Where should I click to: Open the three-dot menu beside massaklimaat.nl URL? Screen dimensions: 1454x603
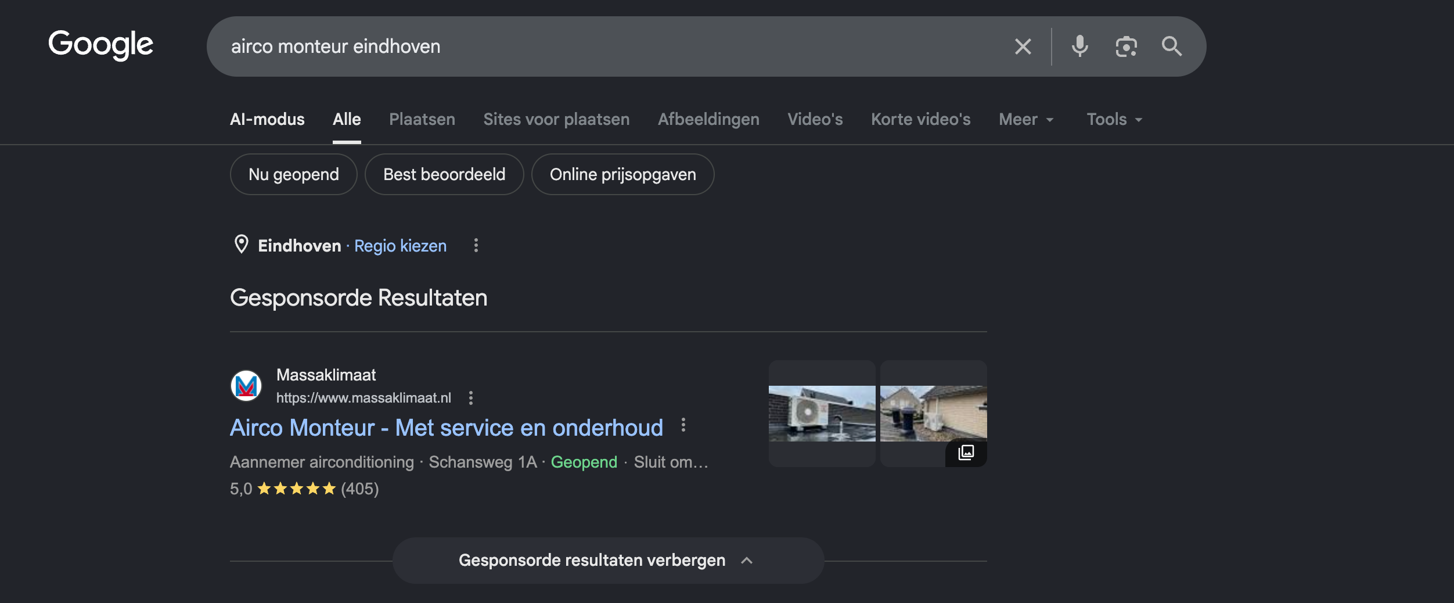tap(470, 398)
